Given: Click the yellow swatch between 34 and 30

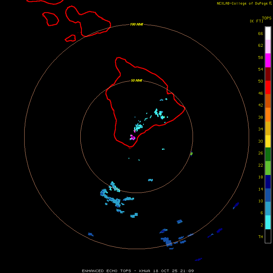Looking at the screenshot, I should click(268, 141).
